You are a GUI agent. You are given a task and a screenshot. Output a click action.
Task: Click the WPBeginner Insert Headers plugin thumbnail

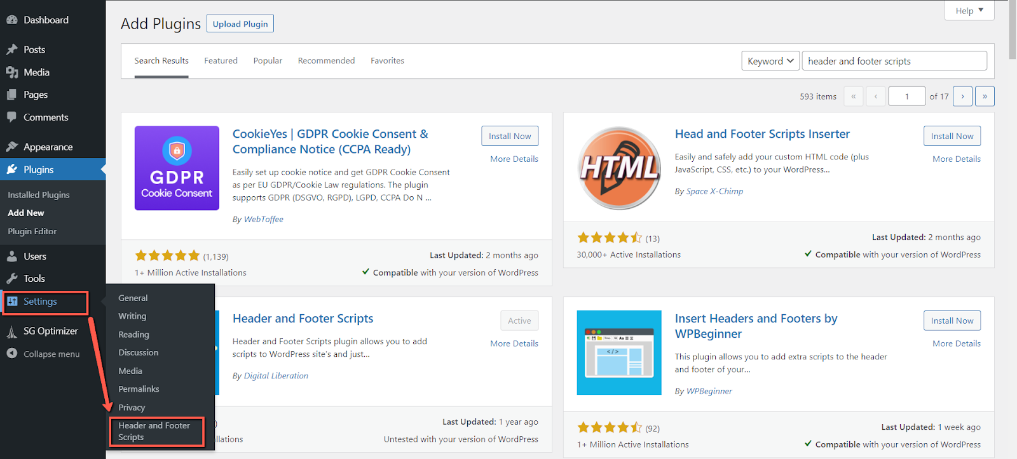[619, 352]
